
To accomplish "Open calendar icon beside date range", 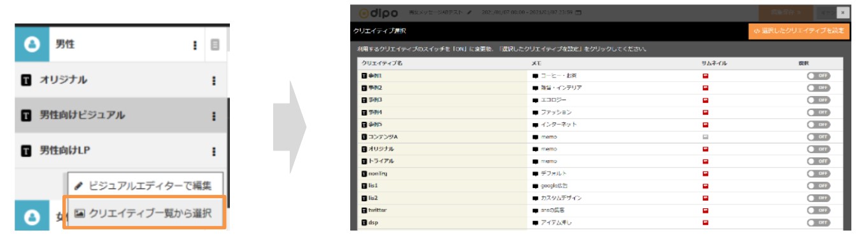I will [578, 13].
